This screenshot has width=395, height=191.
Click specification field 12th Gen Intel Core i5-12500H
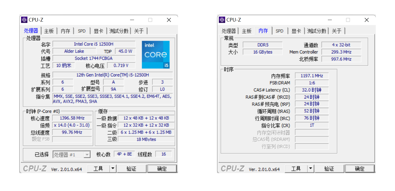[113, 75]
